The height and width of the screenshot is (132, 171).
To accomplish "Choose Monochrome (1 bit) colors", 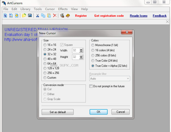I will click(105, 45).
